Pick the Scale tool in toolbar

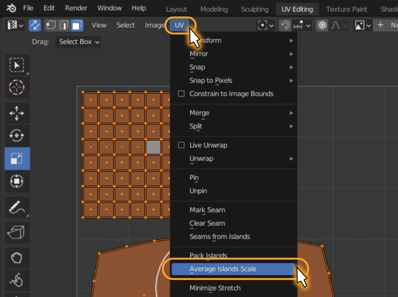pos(17,158)
